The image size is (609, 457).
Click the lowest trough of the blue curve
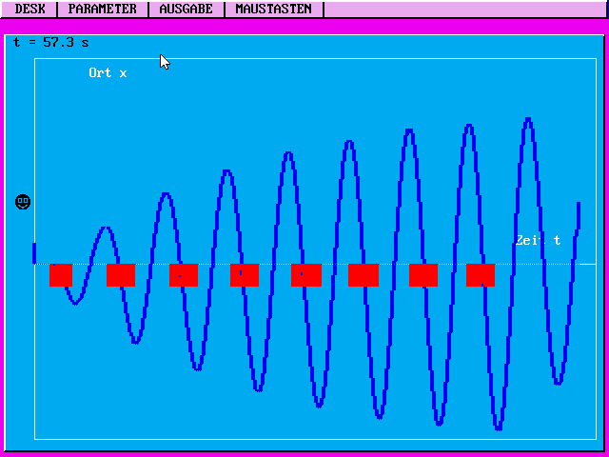[x=498, y=428]
